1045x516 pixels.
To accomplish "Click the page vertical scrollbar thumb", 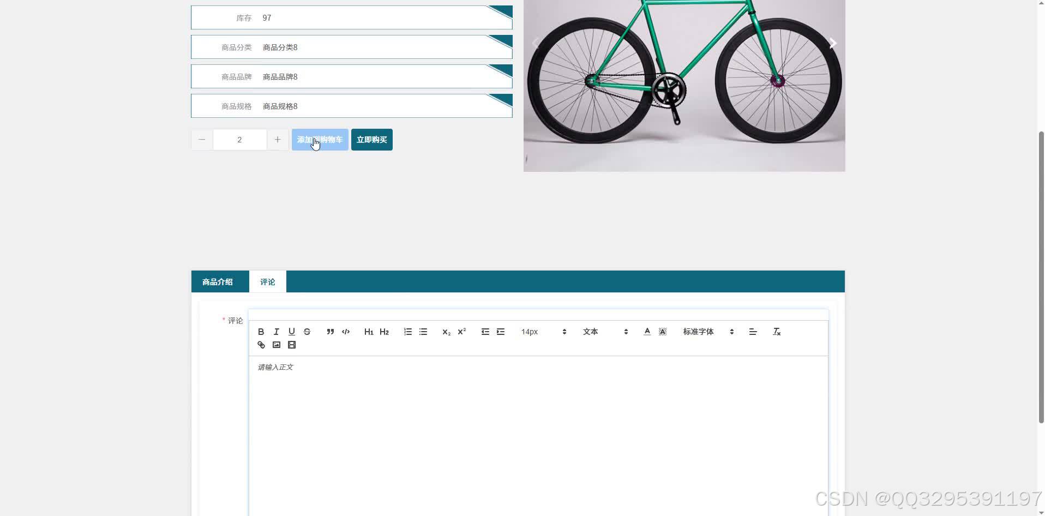I will coord(1041,277).
